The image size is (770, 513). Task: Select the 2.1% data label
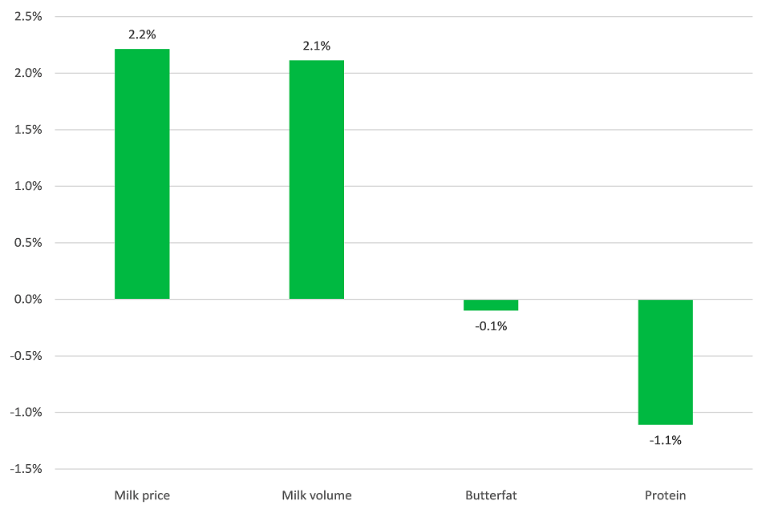click(317, 46)
